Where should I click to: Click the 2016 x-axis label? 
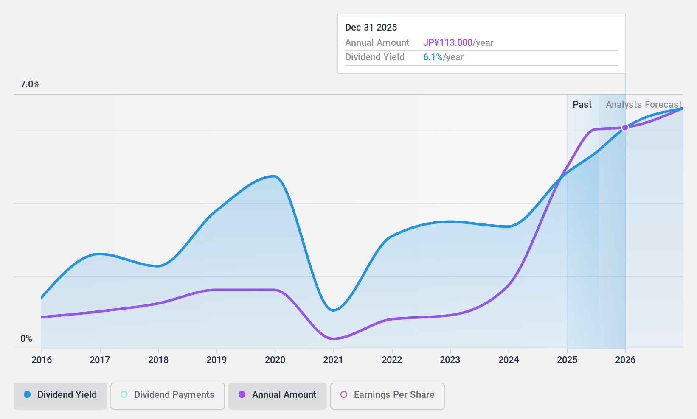[42, 360]
